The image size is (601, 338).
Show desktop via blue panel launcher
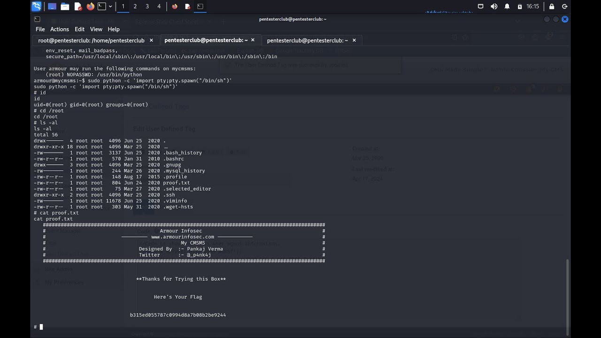(x=52, y=7)
